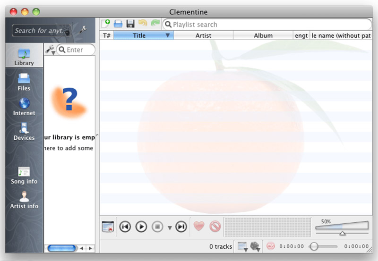Create a new playlist with the toolbar icon
Screen dimensions: 378x261
tap(106, 24)
